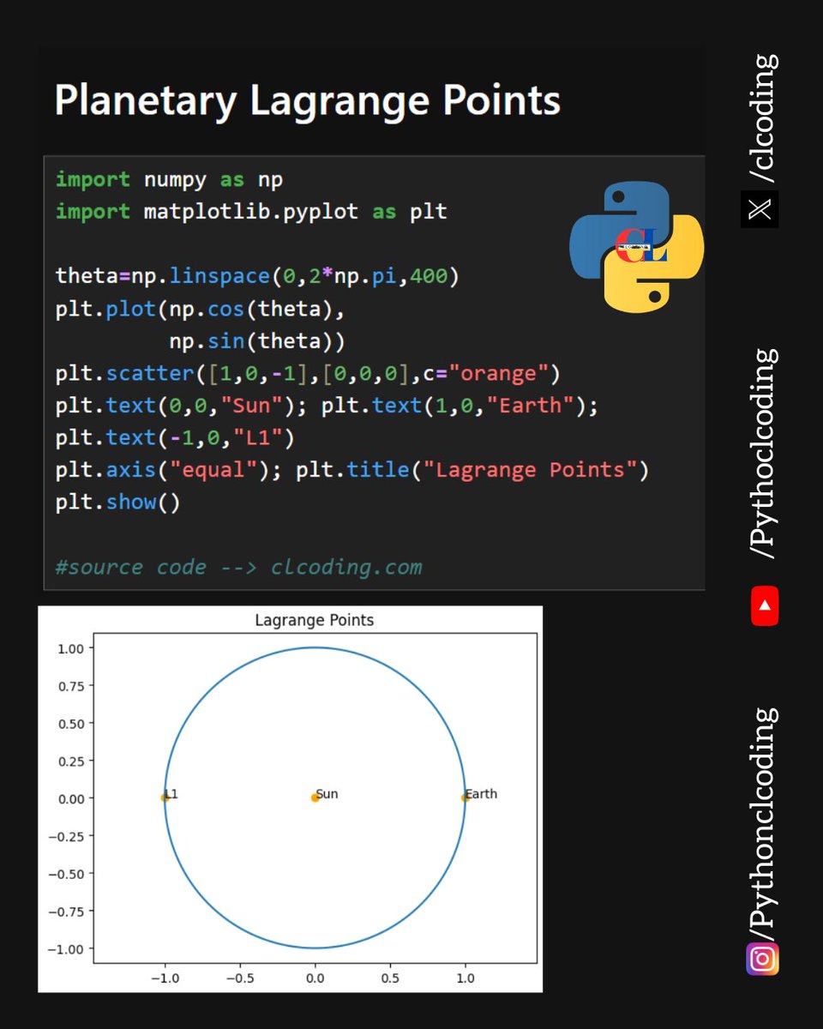Image resolution: width=823 pixels, height=1029 pixels.
Task: Click the orange Sun marker dot
Action: pos(315,797)
